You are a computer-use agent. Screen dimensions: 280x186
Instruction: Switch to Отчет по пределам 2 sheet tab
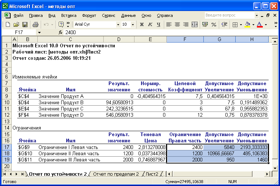click(x=116, y=174)
